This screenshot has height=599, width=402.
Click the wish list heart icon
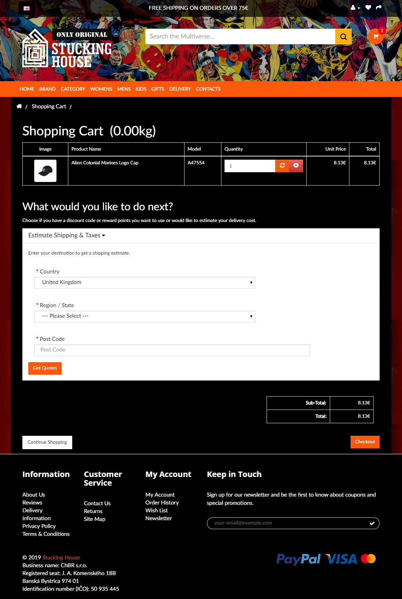coord(368,7)
